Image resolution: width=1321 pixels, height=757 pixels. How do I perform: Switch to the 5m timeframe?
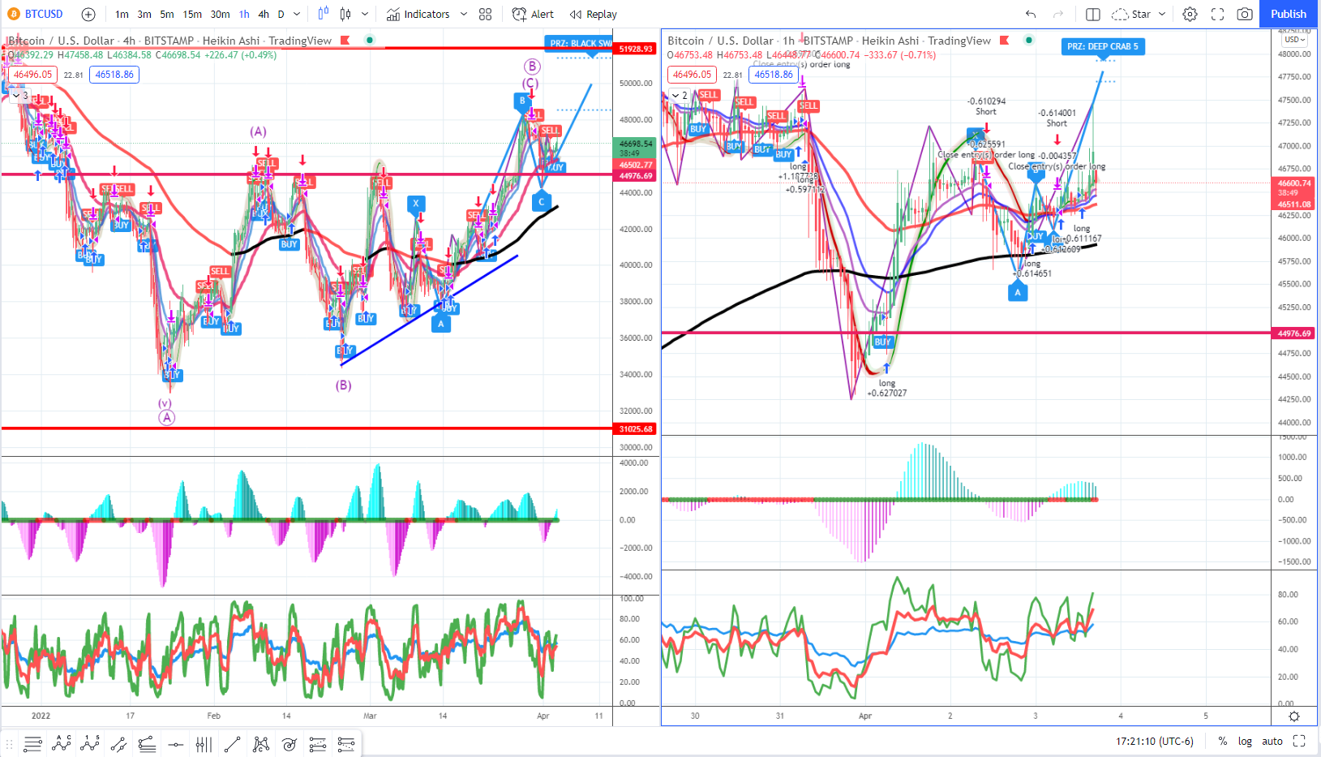click(x=167, y=14)
